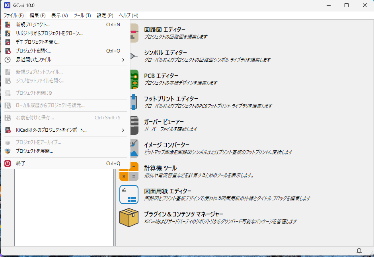Click the 図面用紙 エディター icon

click(x=129, y=195)
